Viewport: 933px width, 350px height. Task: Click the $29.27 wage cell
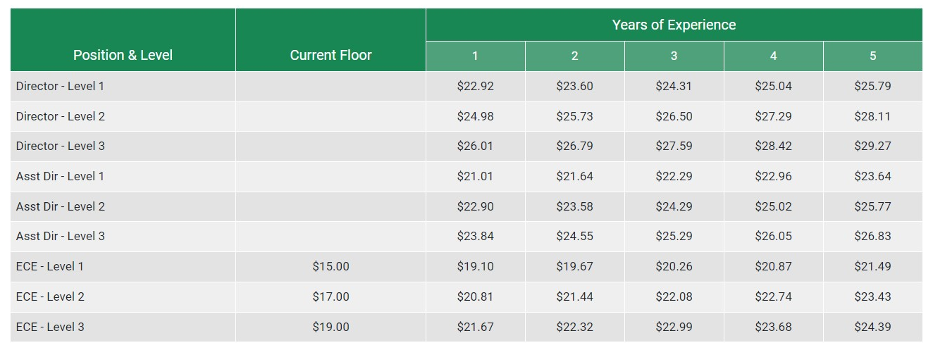click(x=872, y=146)
